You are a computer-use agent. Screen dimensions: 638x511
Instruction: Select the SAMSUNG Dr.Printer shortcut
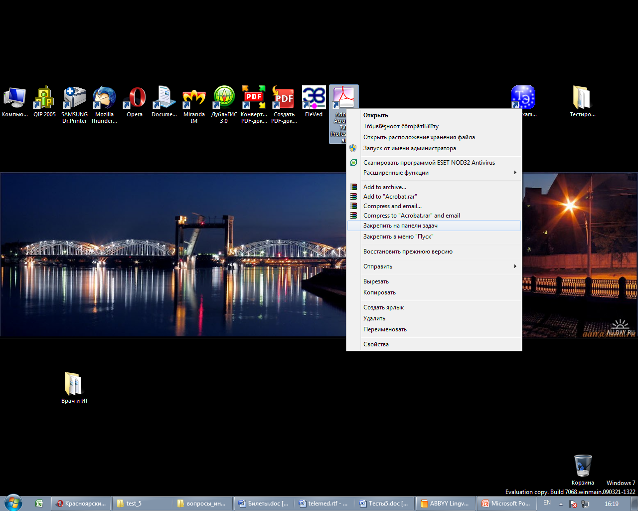point(75,105)
